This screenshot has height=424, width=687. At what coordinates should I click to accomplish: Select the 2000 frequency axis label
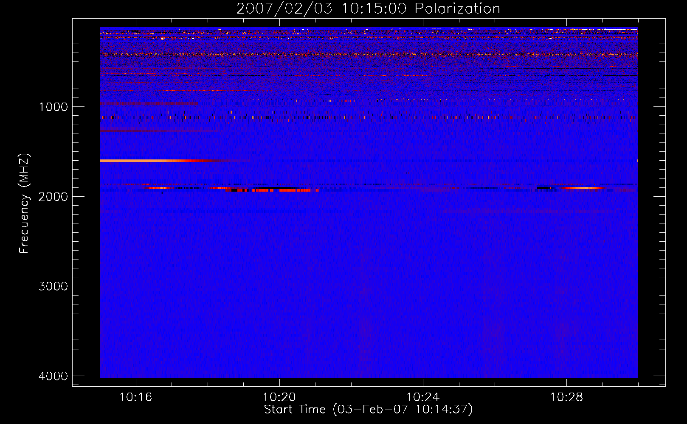point(53,197)
